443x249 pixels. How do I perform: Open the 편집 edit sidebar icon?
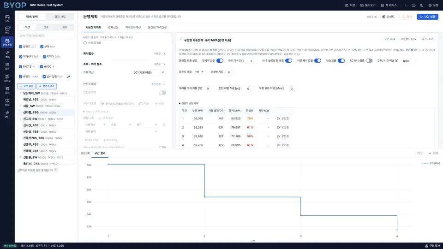tap(7, 30)
